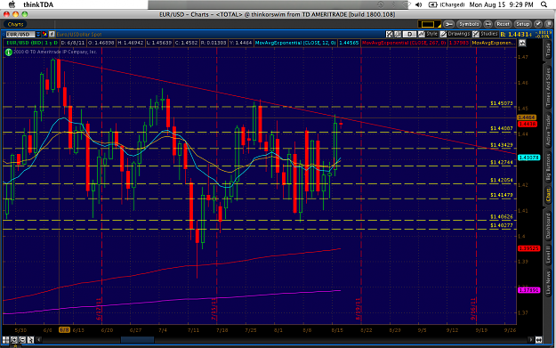Click the red MovAvgExponential (CLOSE, 267, 0) label

point(404,43)
